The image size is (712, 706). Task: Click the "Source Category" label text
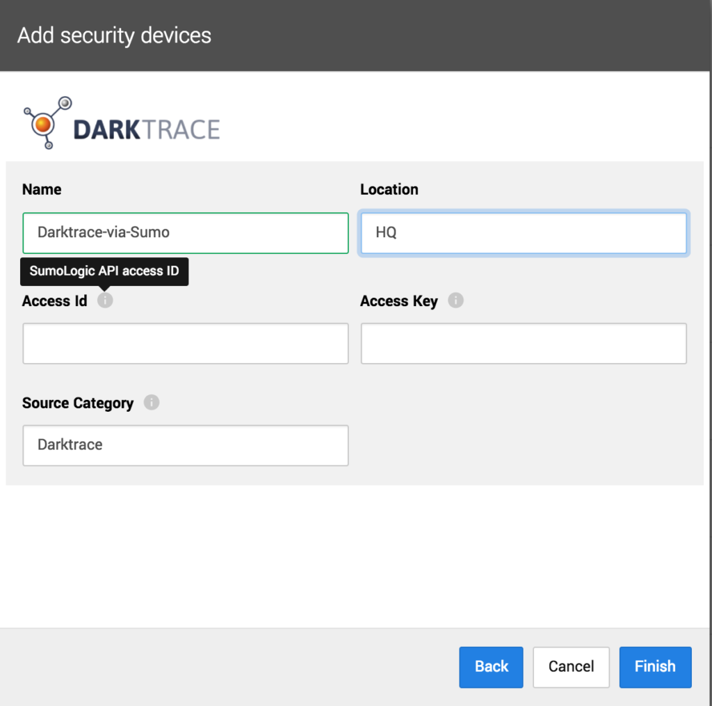78,403
